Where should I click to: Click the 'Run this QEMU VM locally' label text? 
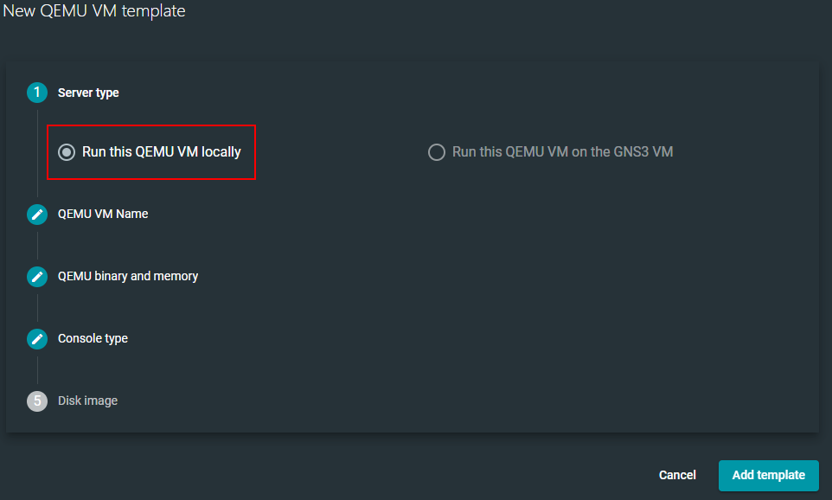click(x=162, y=152)
